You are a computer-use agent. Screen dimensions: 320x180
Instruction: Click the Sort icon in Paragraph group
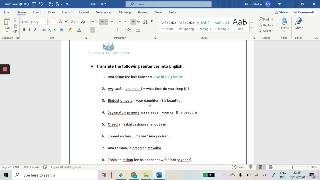(145, 22)
